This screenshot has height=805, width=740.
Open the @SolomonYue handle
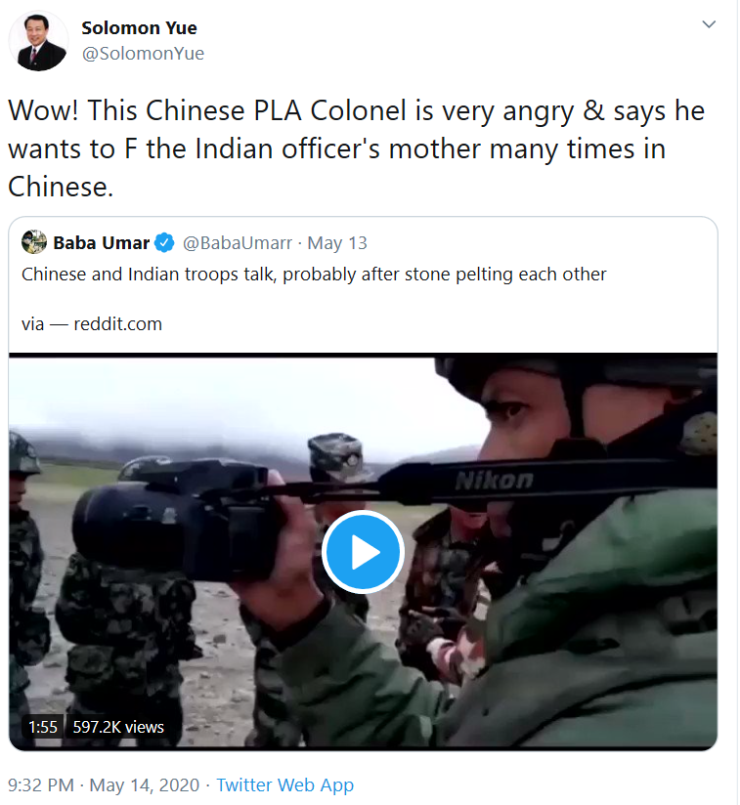[143, 54]
